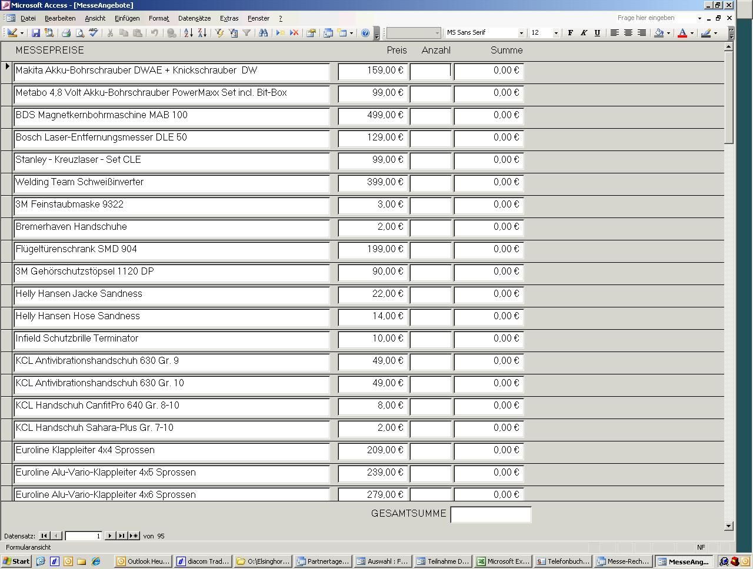Run the ABC spelling check icon
The image size is (753, 569).
pyautogui.click(x=93, y=33)
